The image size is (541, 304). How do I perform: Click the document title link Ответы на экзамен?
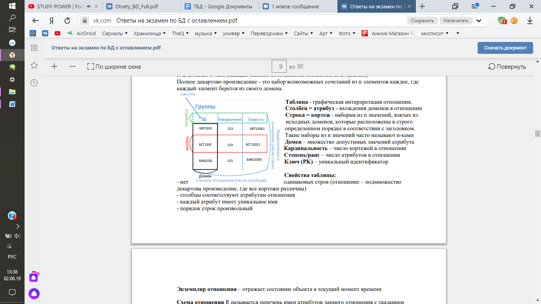click(x=106, y=48)
